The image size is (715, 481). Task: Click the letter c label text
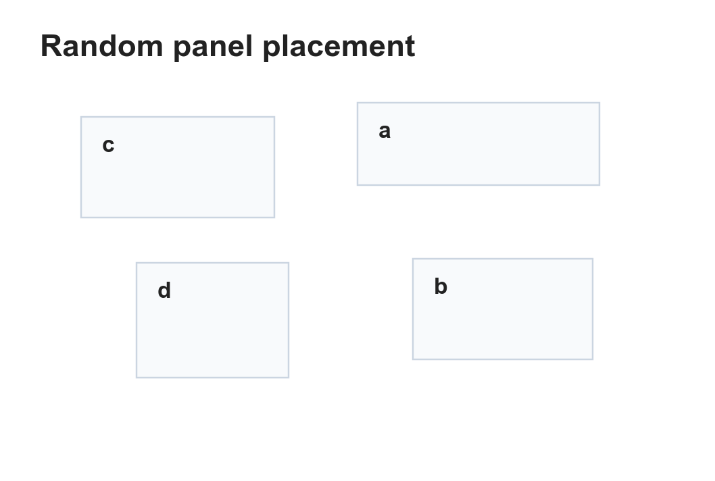tap(108, 145)
